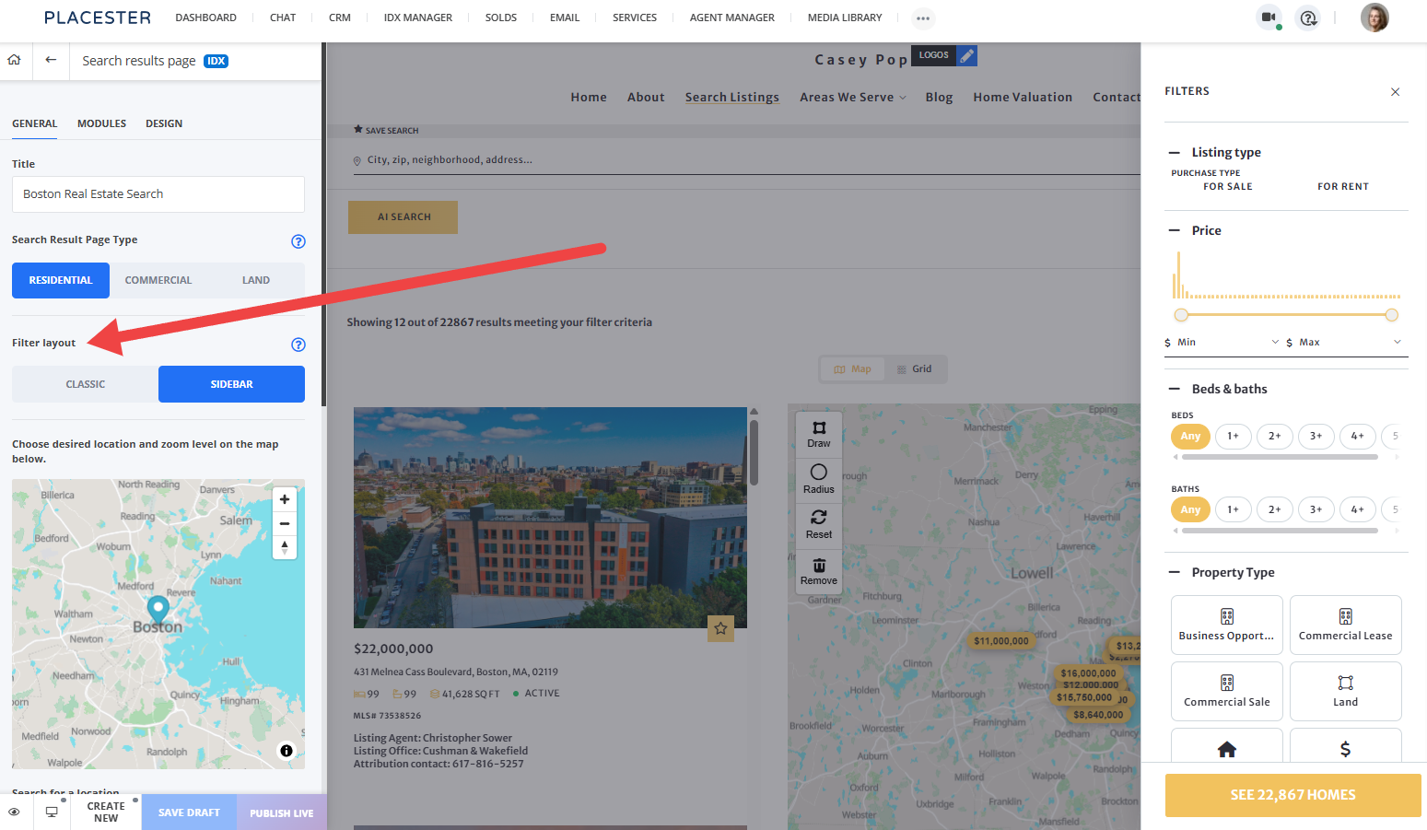The height and width of the screenshot is (830, 1427).
Task: Click the AI SEARCH button
Action: click(x=404, y=217)
